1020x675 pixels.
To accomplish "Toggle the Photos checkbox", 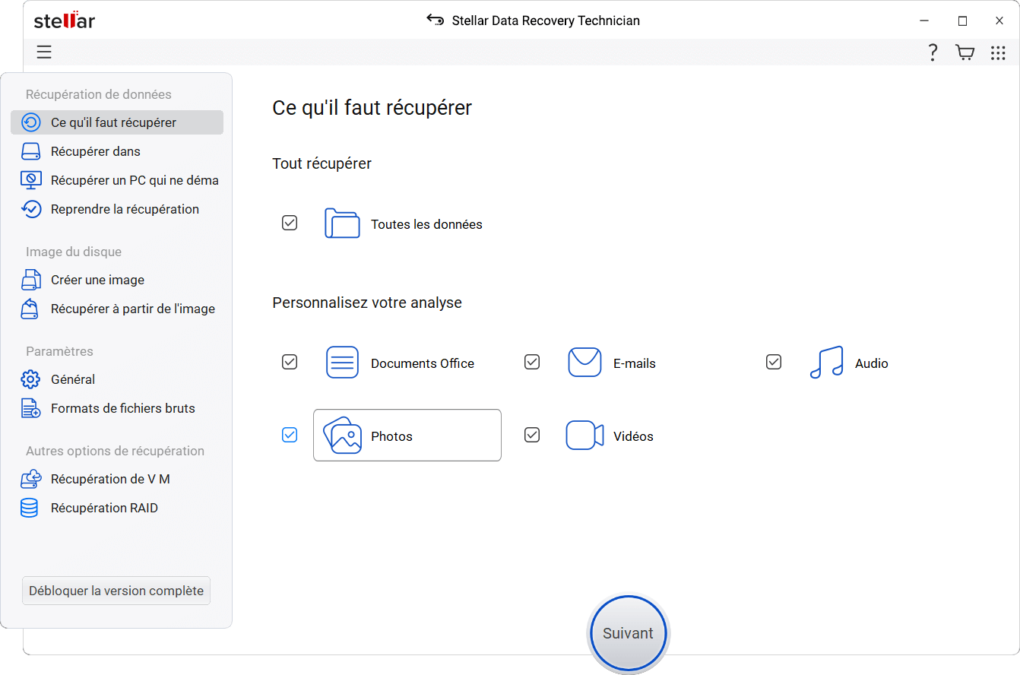I will [x=290, y=435].
